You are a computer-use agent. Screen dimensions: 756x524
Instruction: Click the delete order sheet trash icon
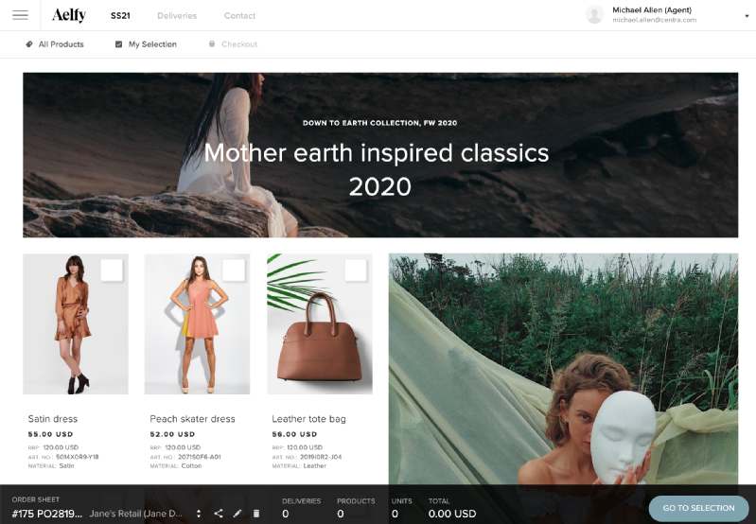[256, 514]
